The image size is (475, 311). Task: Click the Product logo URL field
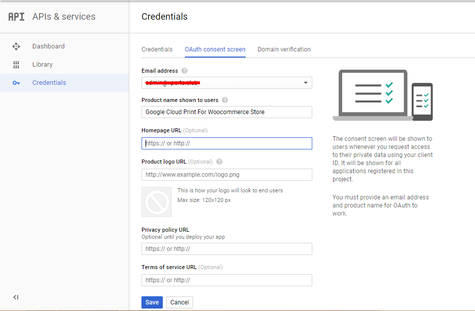(226, 175)
